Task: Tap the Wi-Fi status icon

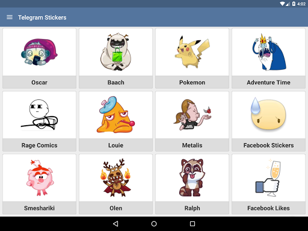Action: click(282, 4)
